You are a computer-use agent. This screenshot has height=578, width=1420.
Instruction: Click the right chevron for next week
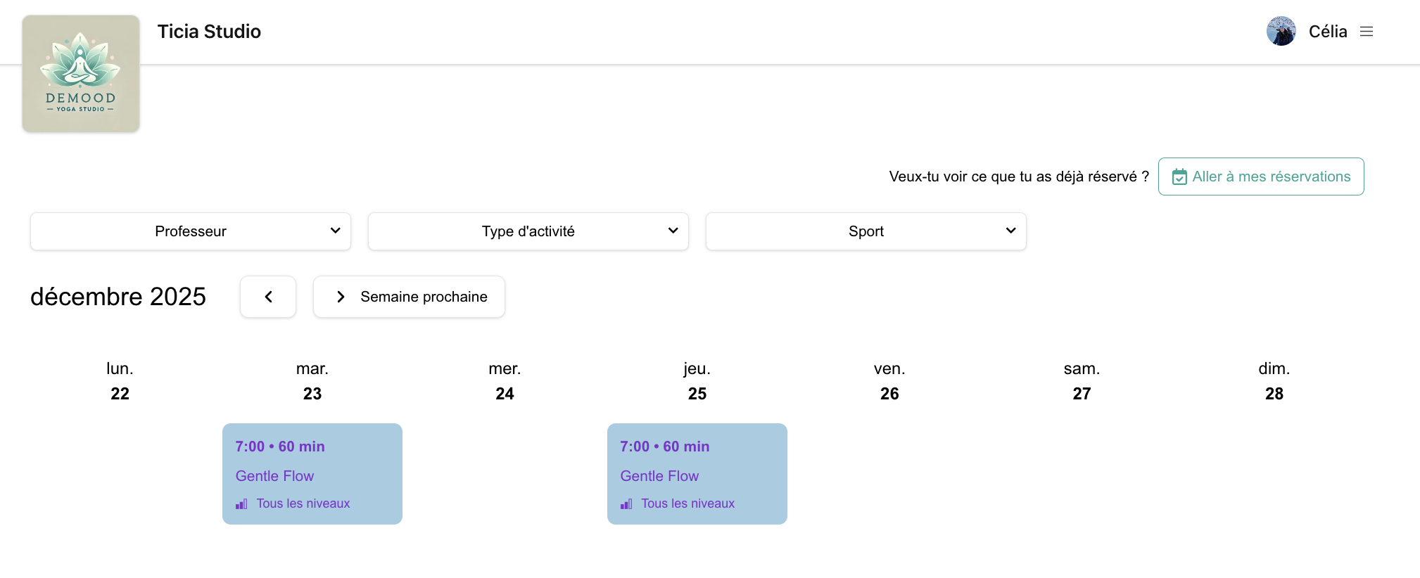click(341, 297)
